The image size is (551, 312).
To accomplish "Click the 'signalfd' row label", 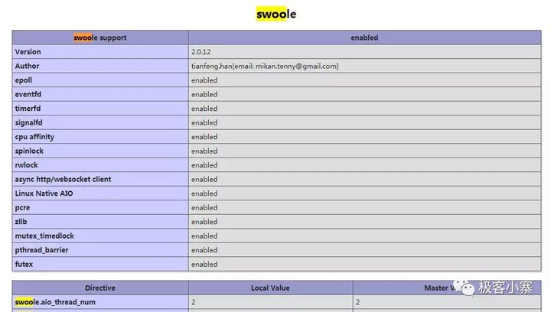I will point(29,123).
